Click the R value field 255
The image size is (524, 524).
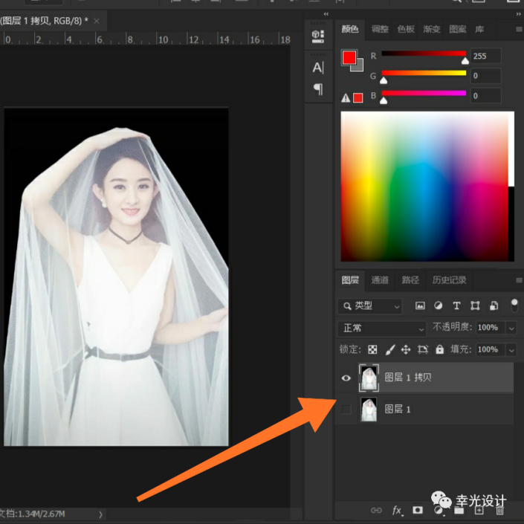coord(486,56)
